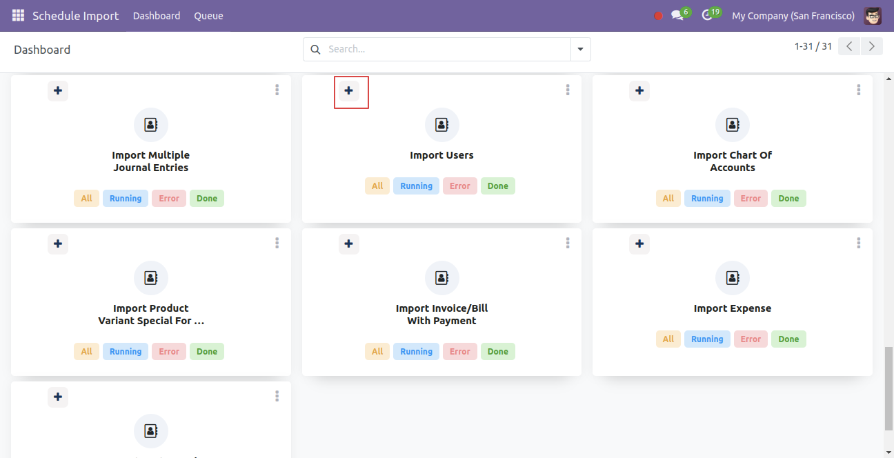Open the user avatar menu
The width and height of the screenshot is (894, 458).
pos(873,15)
